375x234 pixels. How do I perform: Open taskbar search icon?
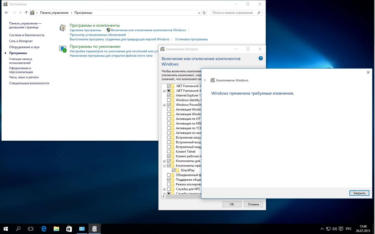click(18, 229)
